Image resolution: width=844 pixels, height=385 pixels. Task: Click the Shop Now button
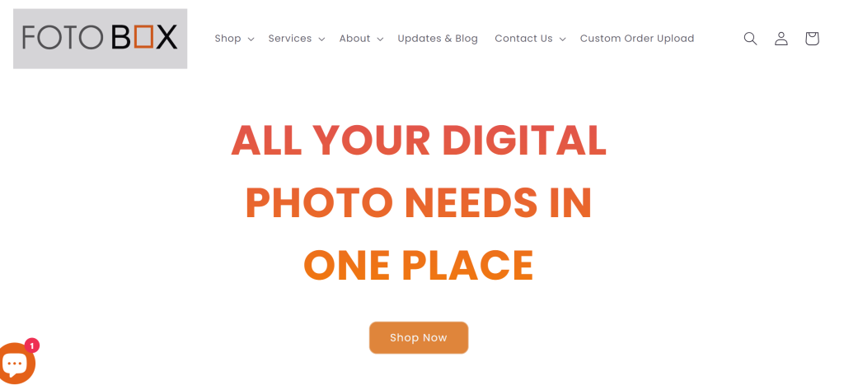(419, 338)
